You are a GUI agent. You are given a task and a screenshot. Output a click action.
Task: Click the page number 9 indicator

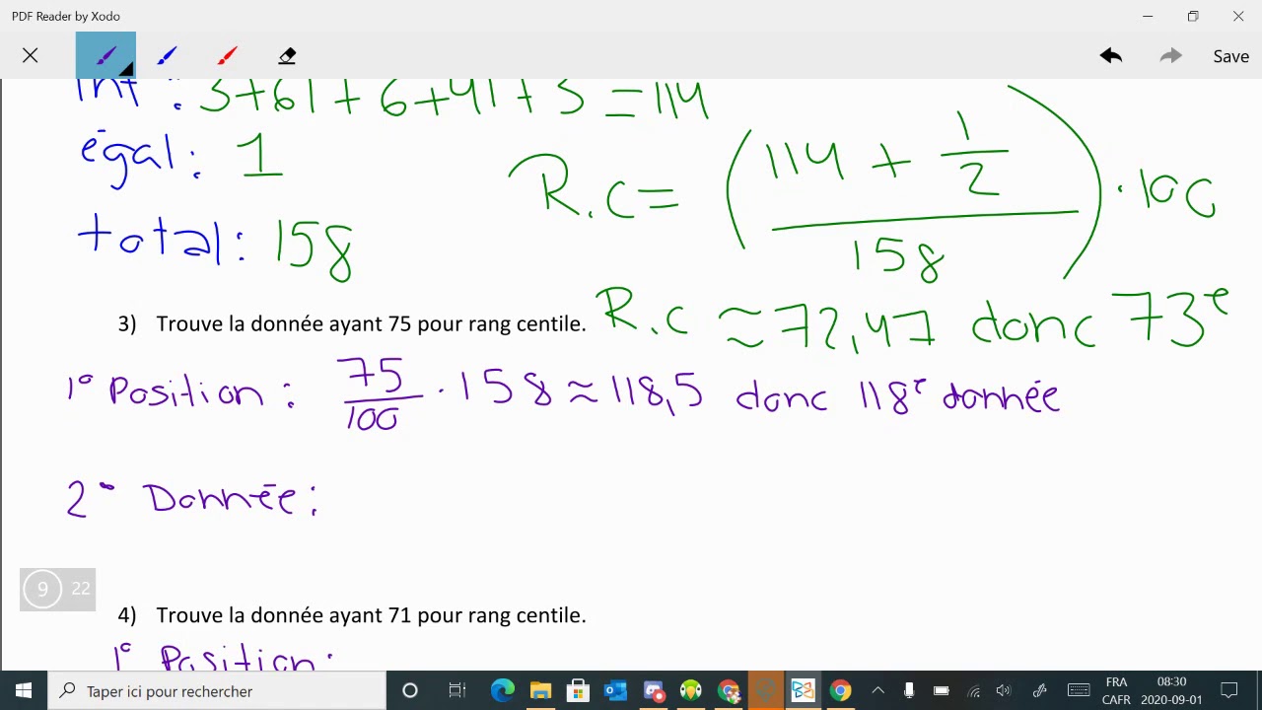coord(42,589)
